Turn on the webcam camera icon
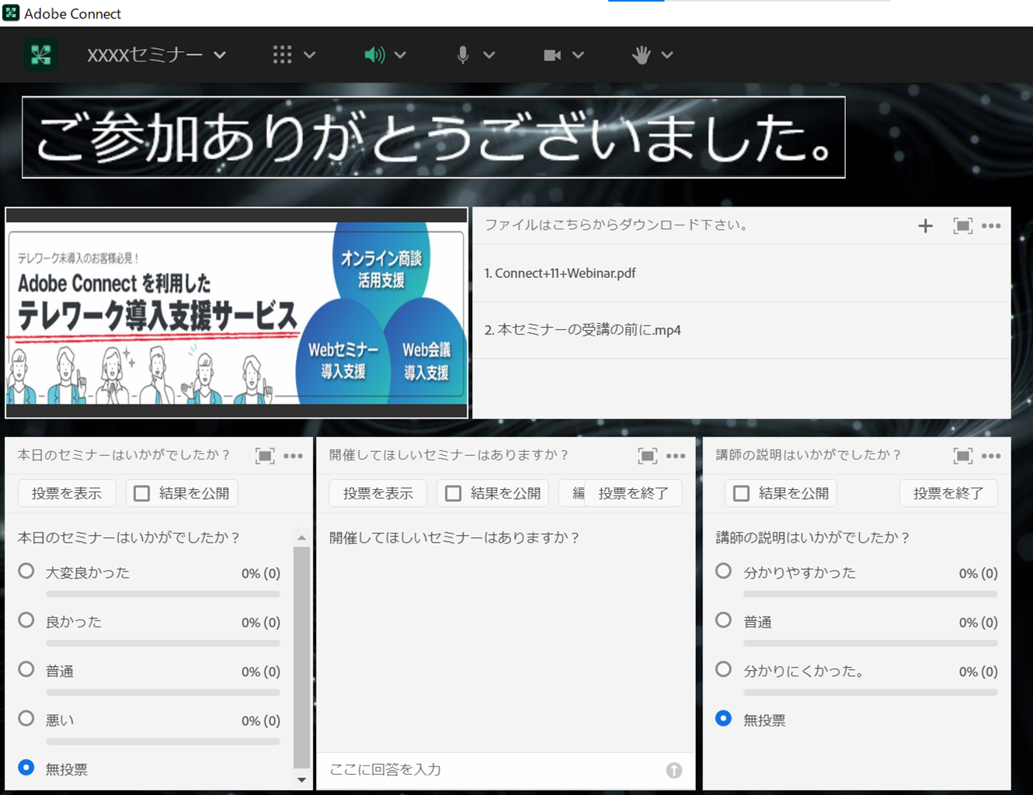1033x795 pixels. tap(552, 55)
